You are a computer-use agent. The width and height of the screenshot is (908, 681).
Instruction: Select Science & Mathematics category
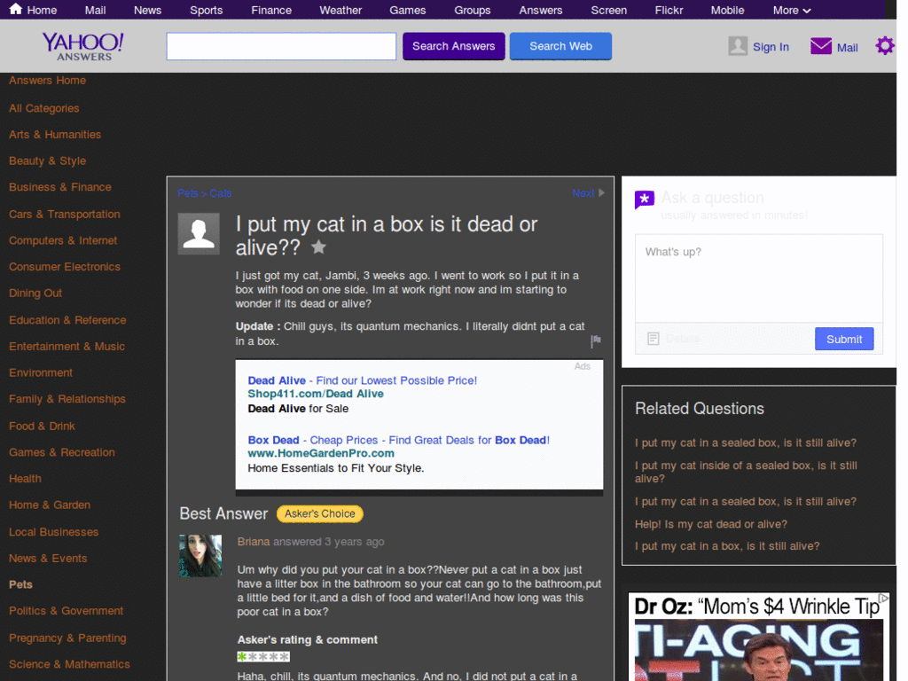point(69,664)
